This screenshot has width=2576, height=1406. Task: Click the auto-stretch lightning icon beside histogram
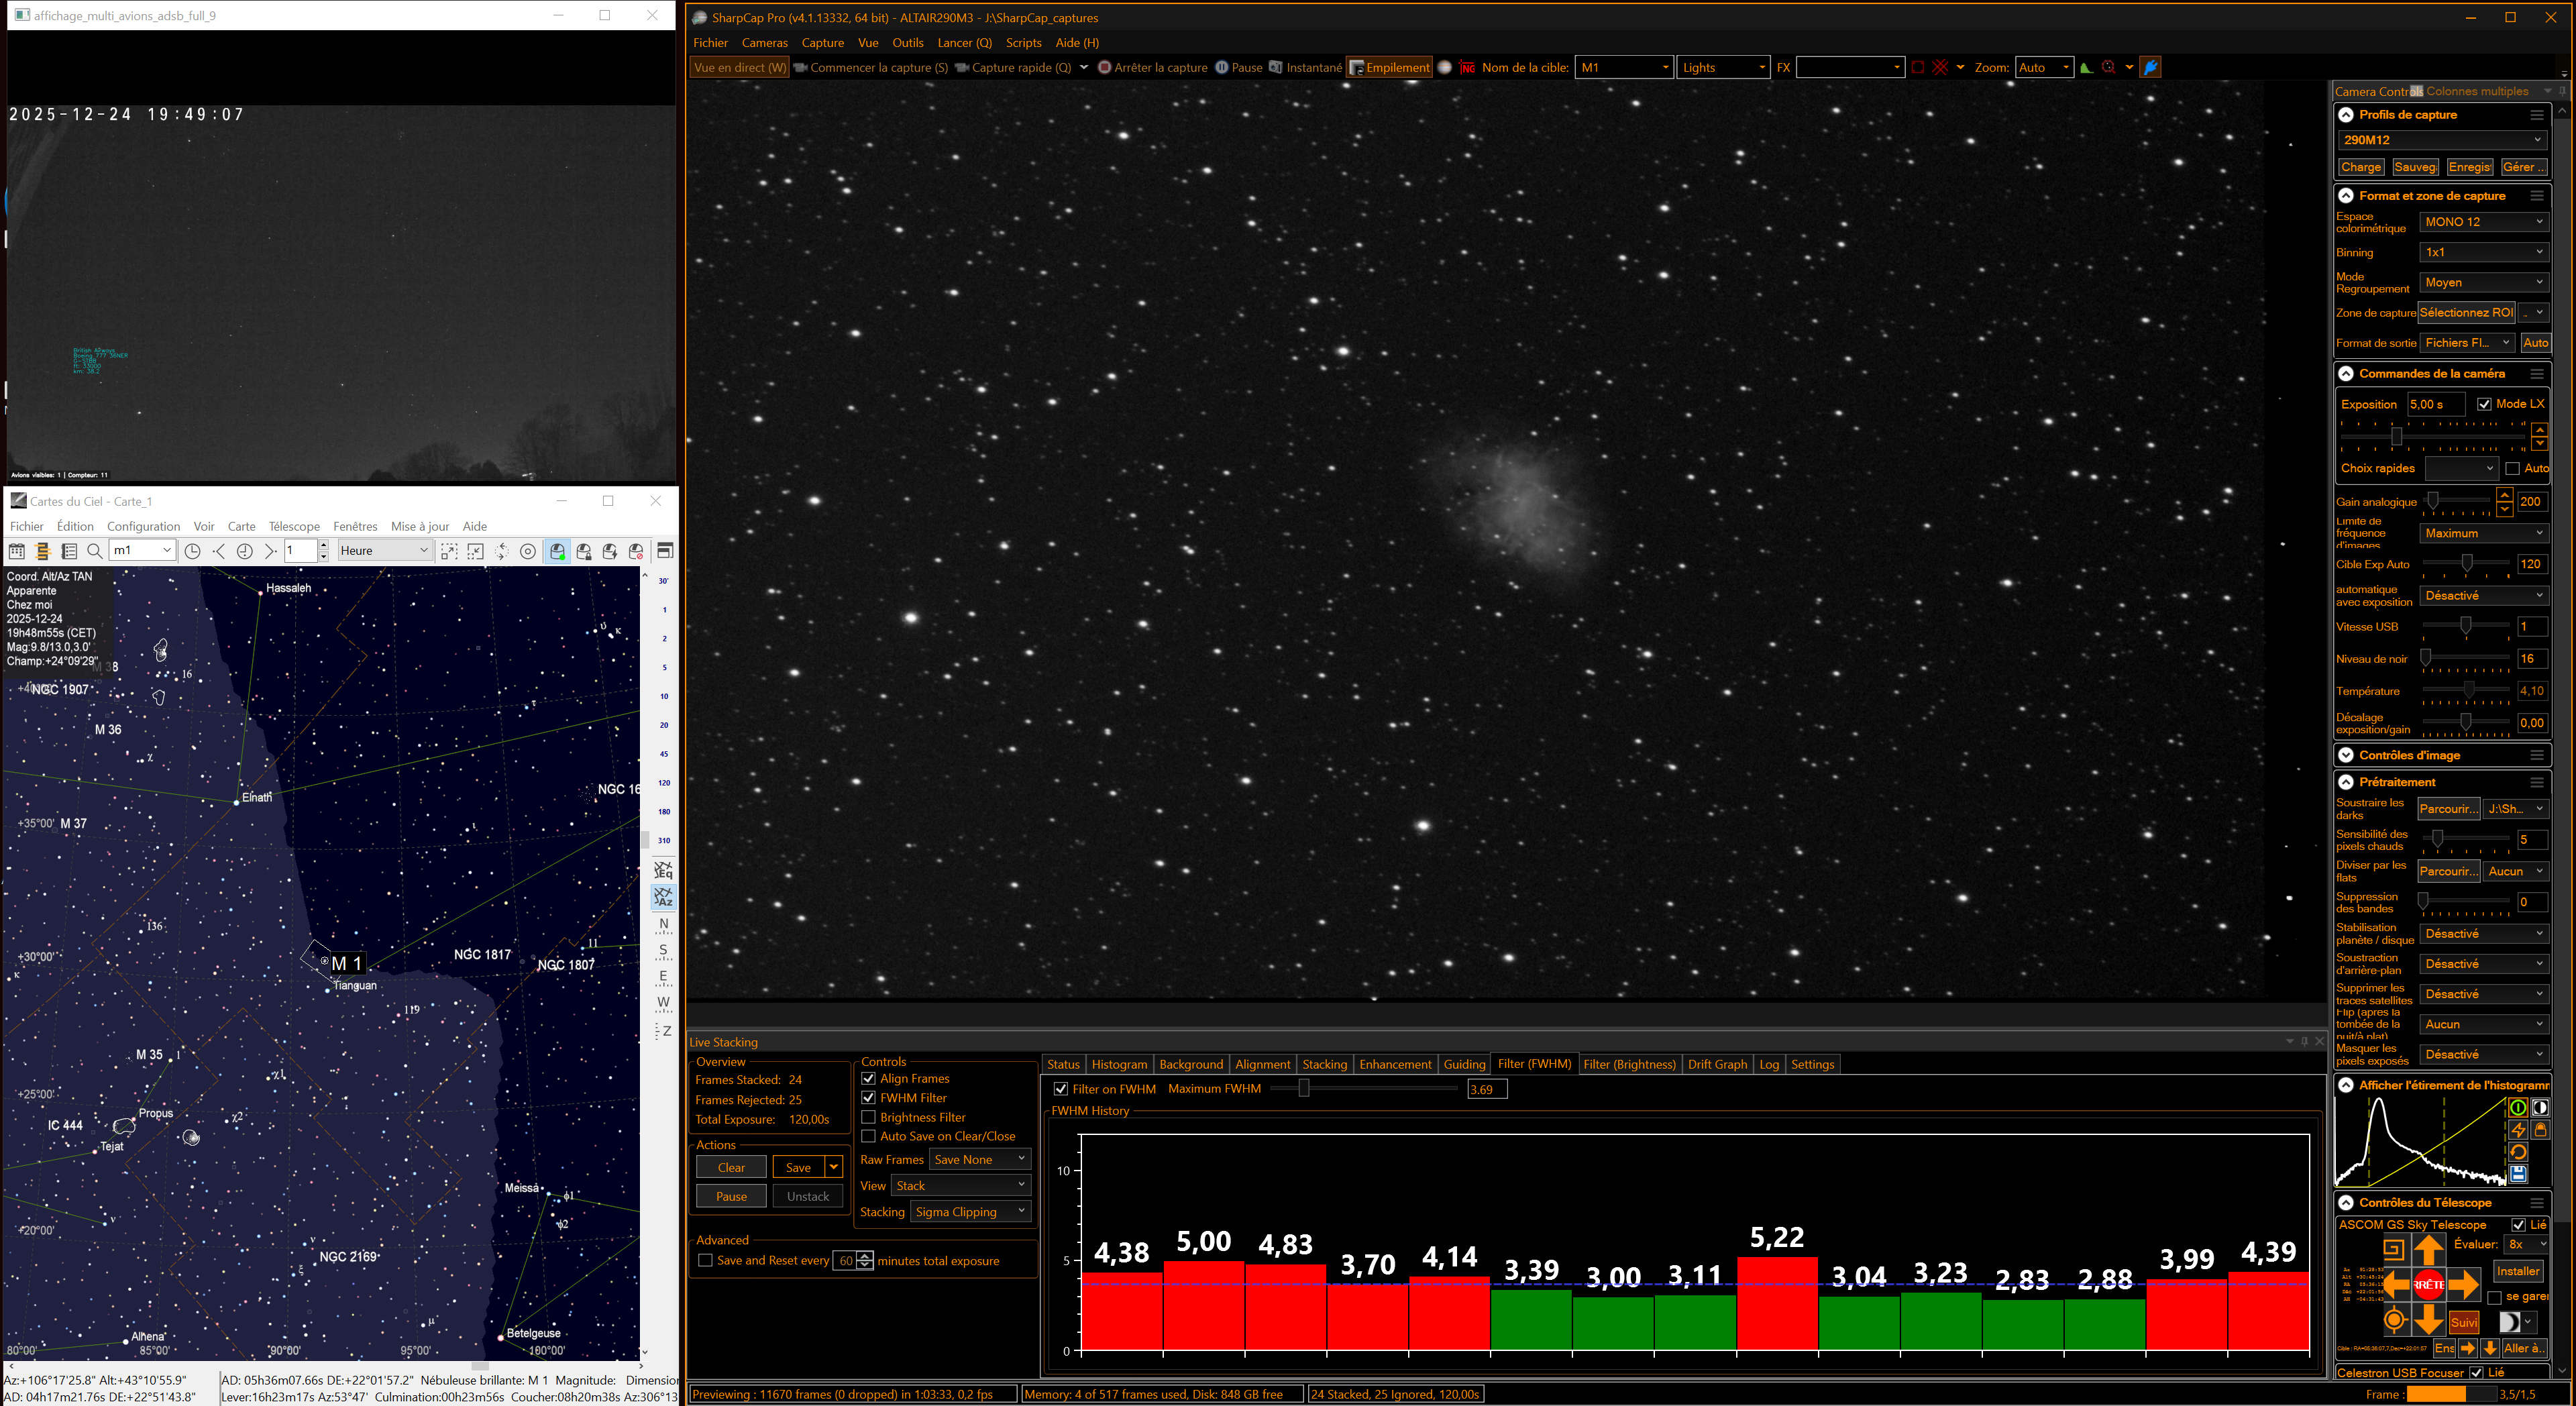[2518, 1129]
